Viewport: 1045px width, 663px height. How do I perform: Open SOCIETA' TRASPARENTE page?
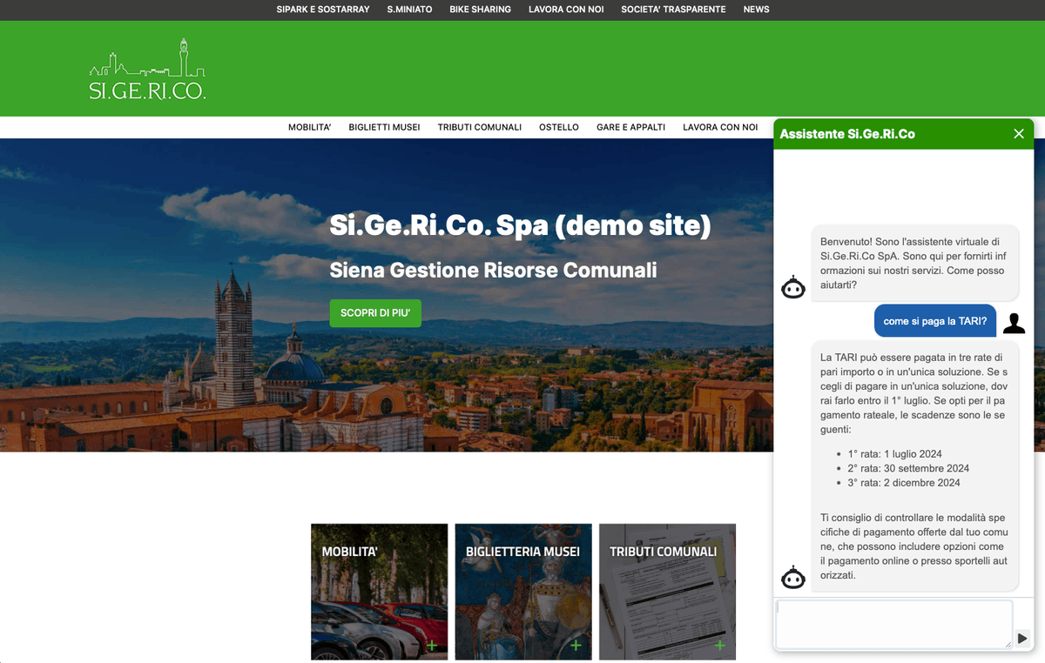tap(673, 10)
